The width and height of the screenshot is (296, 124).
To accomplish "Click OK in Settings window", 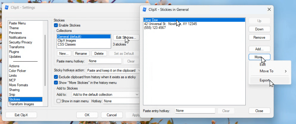I will pyautogui.click(x=87, y=115).
